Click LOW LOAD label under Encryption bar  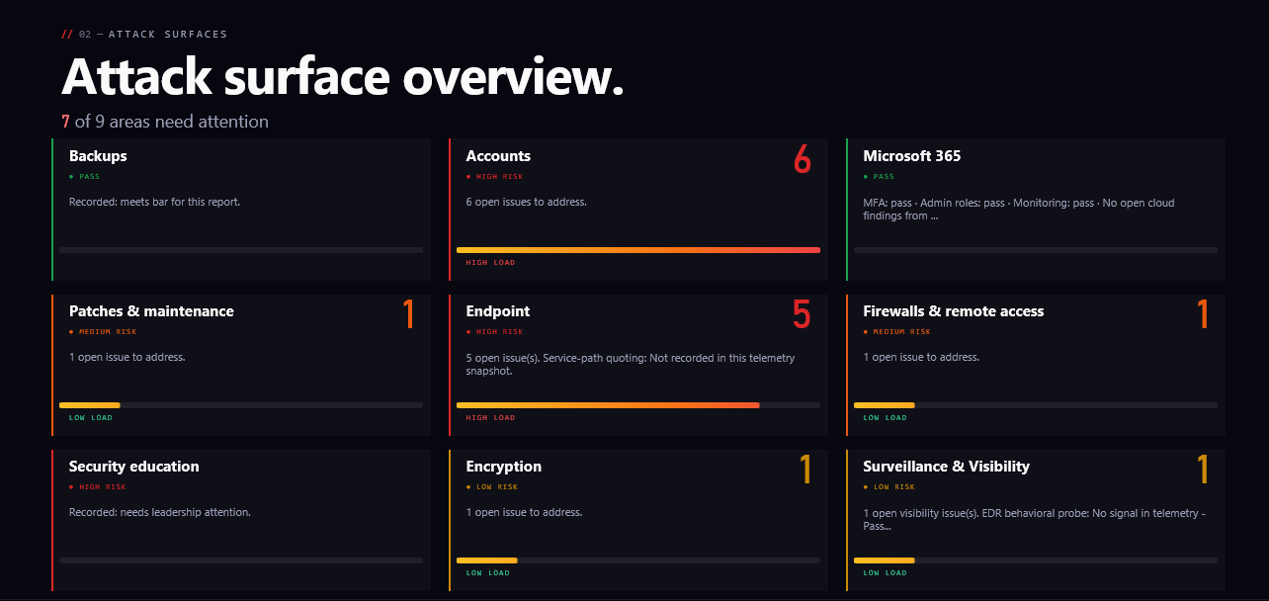point(488,573)
